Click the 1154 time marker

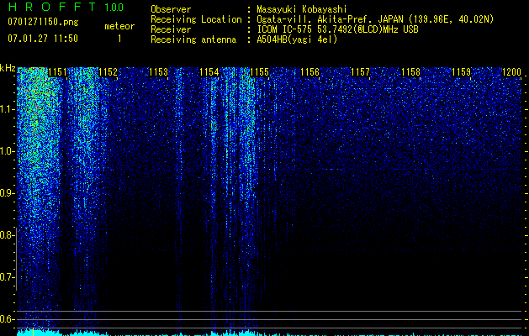pyautogui.click(x=209, y=72)
